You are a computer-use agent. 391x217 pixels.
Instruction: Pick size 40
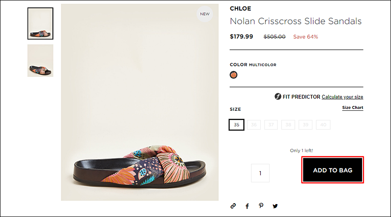(x=323, y=125)
